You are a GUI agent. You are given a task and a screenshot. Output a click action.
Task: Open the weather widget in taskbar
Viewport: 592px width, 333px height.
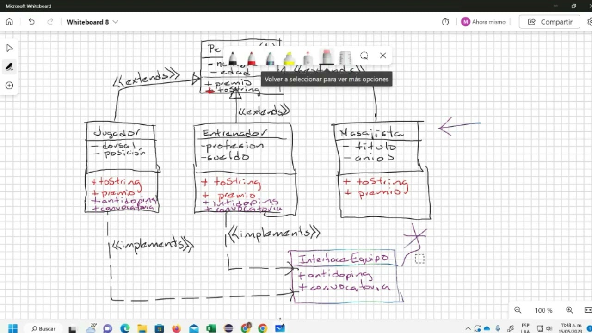91,328
